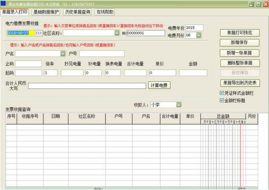269x190 pixels.
Task: Open the 历史单据查询 tab
Action: [77, 12]
